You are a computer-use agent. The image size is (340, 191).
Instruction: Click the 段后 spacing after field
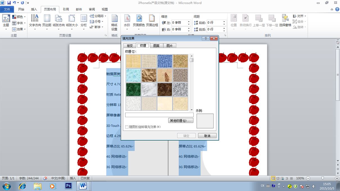click(x=215, y=29)
